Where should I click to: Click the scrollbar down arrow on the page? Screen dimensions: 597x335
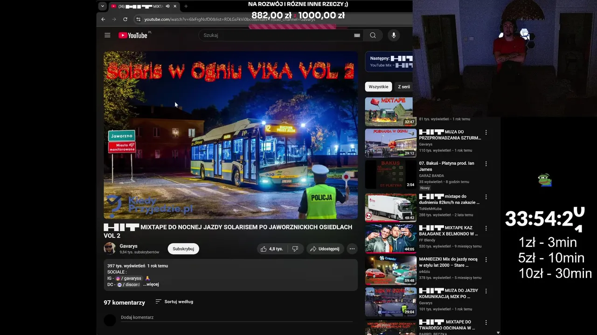tap(498, 332)
